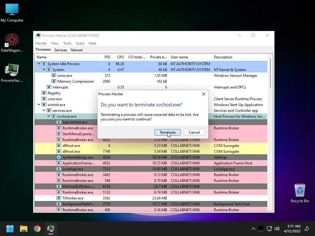Click the smss.exe process icon

click(x=54, y=76)
